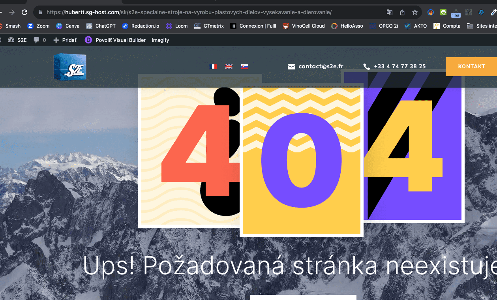The height and width of the screenshot is (300, 497).
Task: Click the contact@s2e.fr email link
Action: tap(321, 66)
